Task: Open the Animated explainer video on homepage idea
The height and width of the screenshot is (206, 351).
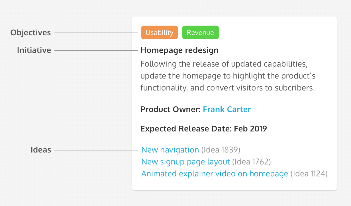Action: pos(215,174)
